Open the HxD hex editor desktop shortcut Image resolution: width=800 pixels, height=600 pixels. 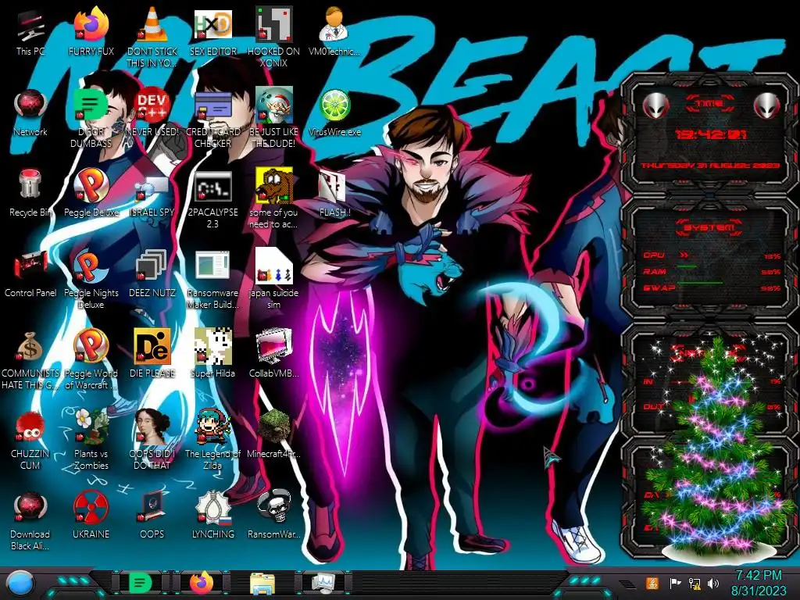tap(213, 33)
